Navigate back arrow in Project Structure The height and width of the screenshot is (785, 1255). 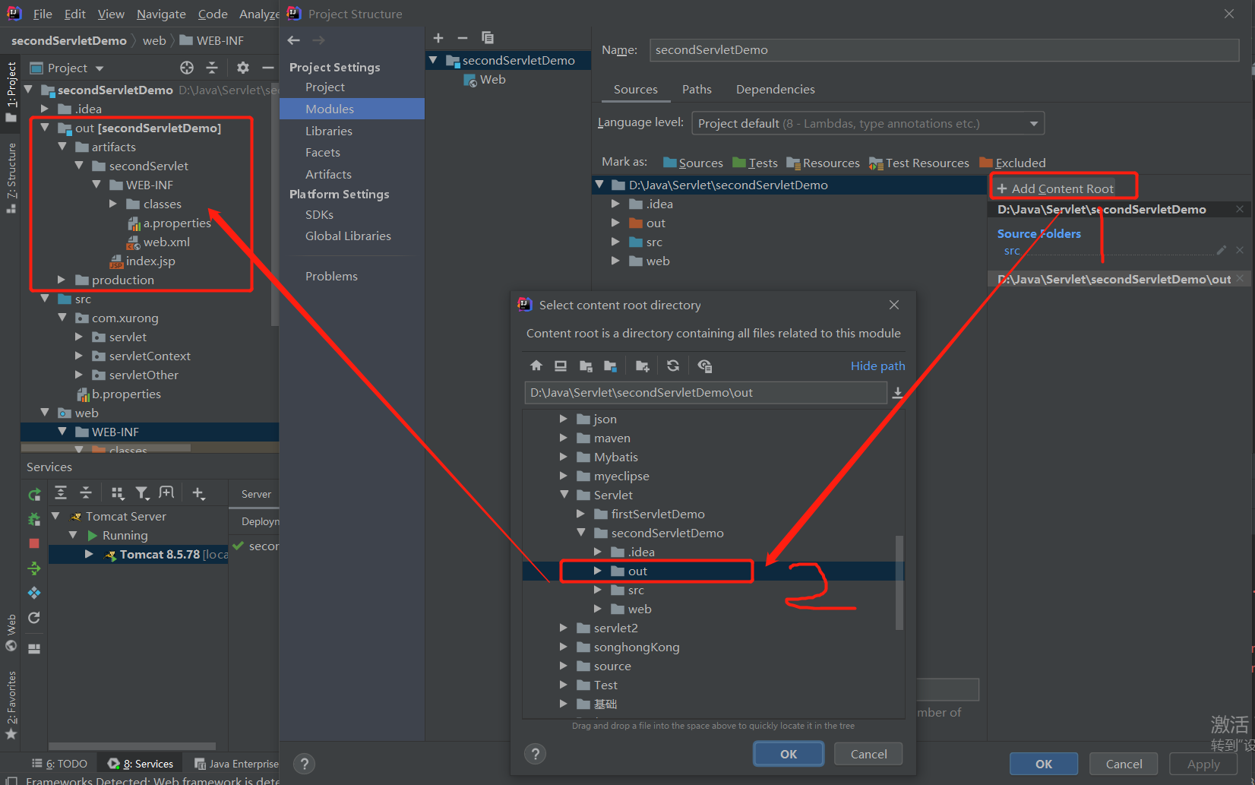[x=294, y=40]
